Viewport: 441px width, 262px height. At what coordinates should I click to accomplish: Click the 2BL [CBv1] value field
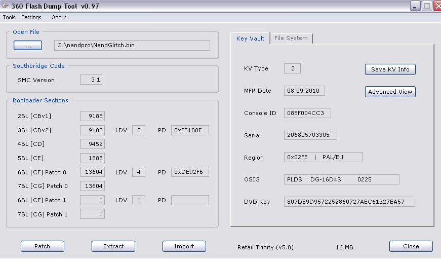coord(92,116)
